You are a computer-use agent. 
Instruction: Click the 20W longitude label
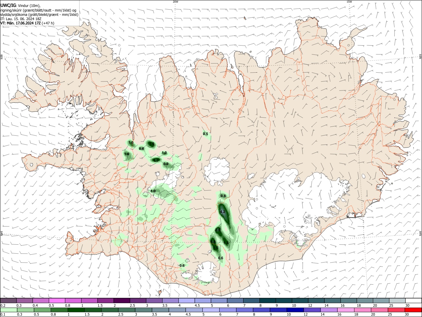pos(175,2)
